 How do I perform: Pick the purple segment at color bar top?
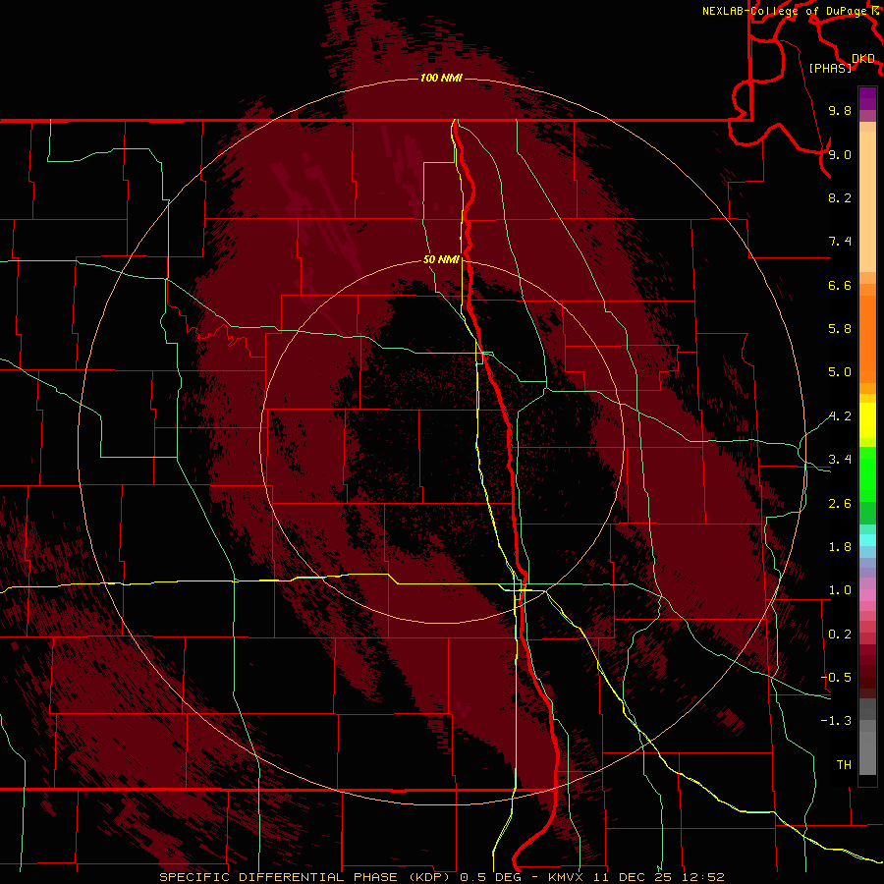coord(867,98)
